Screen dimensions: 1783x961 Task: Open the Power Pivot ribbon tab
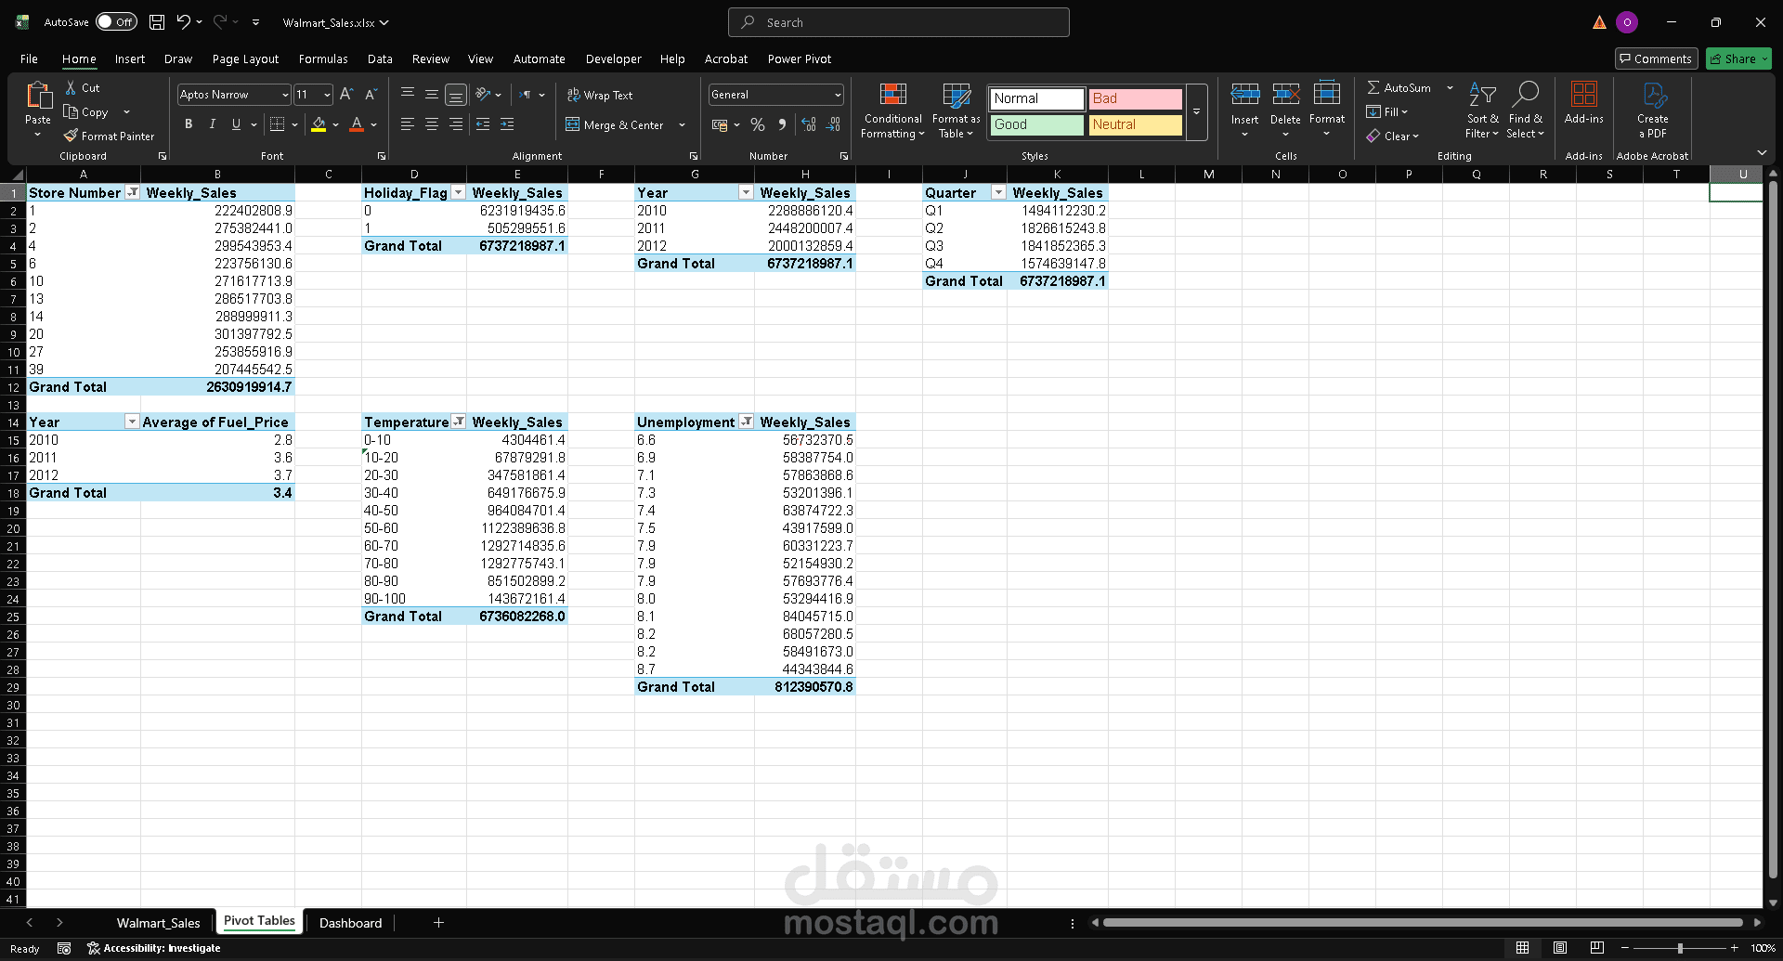click(x=800, y=58)
